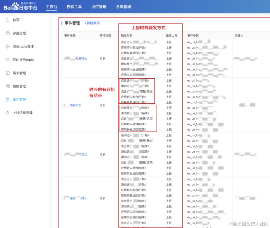Open 模版管理 in the sidebar
This screenshot has width=270, height=228.
pos(19,86)
